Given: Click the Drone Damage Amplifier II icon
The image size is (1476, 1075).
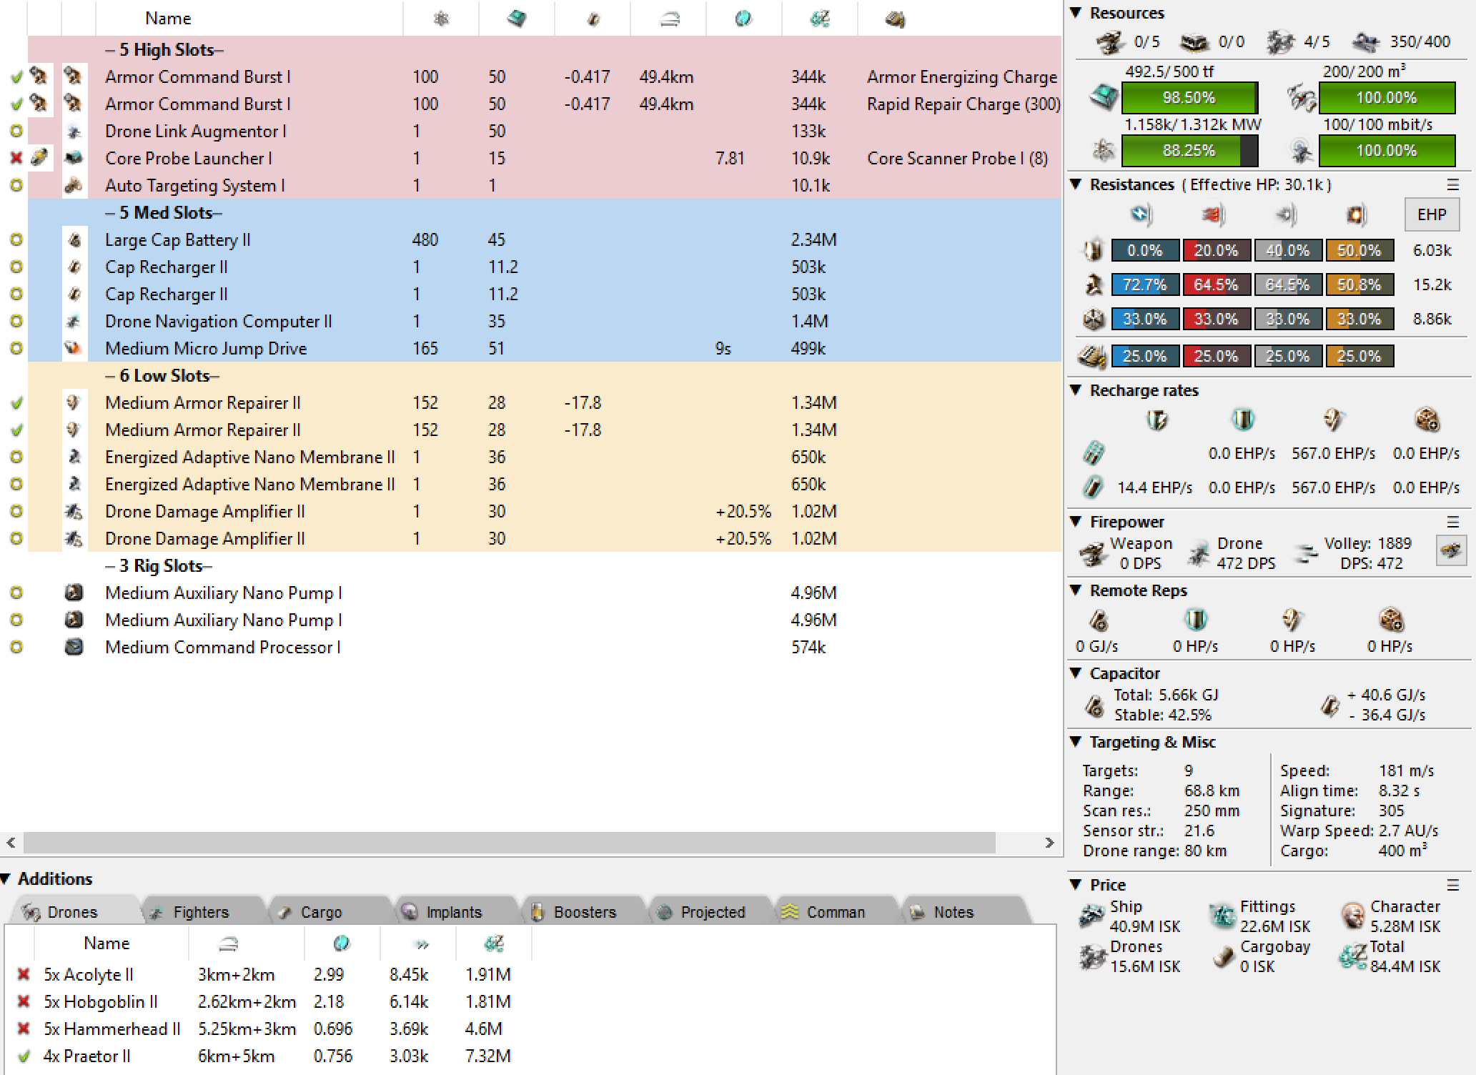Looking at the screenshot, I should pyautogui.click(x=74, y=511).
